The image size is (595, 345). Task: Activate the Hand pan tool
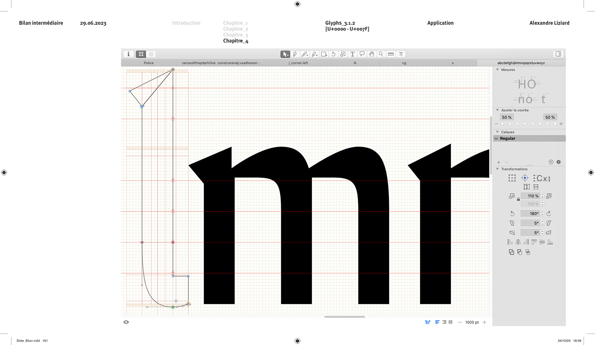[x=372, y=54]
